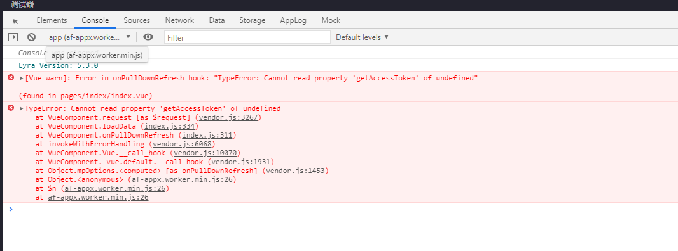Toggle the console sidebar panel icon
Image resolution: width=678 pixels, height=251 pixels.
point(13,37)
